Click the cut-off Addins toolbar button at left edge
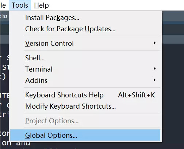This screenshot has width=184, height=149. click(4, 16)
